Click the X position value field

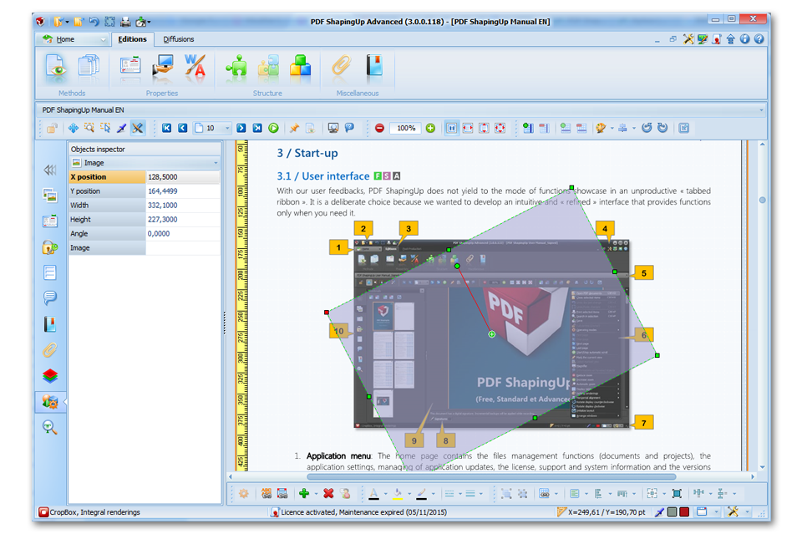click(x=183, y=177)
